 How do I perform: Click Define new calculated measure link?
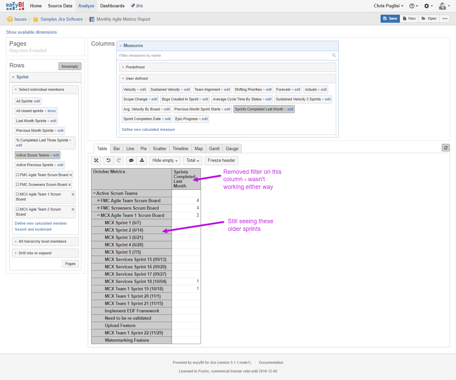[x=148, y=129]
